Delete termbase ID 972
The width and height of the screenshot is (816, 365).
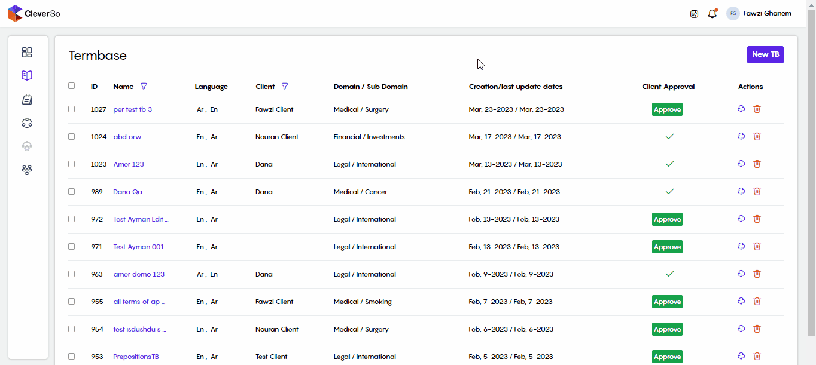click(x=757, y=219)
